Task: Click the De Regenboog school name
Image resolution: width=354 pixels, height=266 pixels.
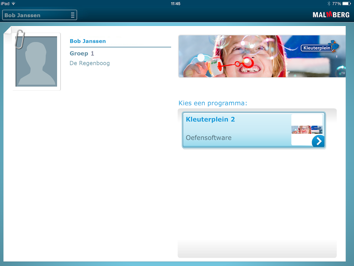Action: (90, 63)
